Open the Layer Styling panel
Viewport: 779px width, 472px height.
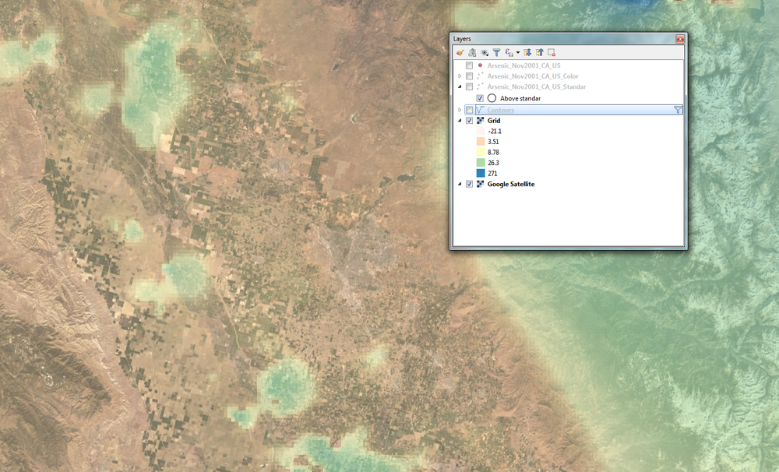[460, 52]
